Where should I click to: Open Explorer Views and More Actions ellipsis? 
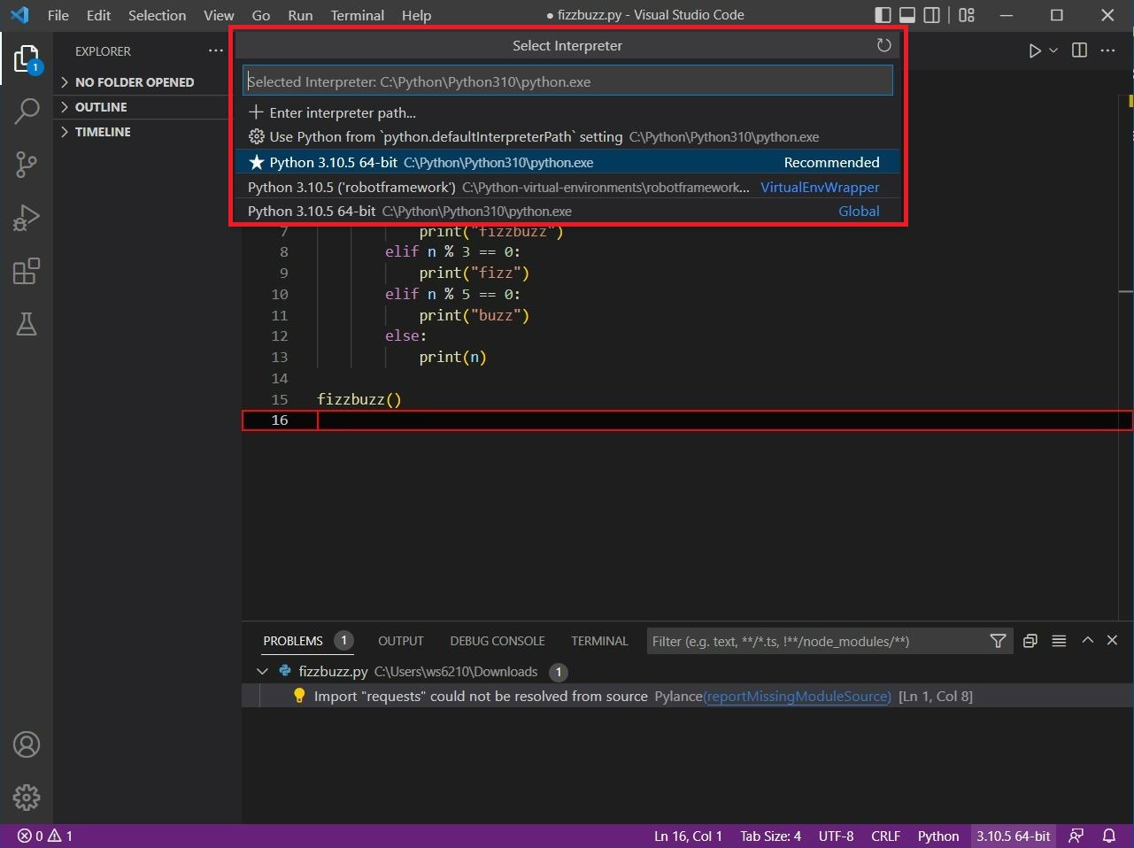click(216, 50)
